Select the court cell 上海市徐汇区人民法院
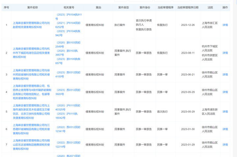This screenshot has height=157, width=237. click(x=210, y=25)
